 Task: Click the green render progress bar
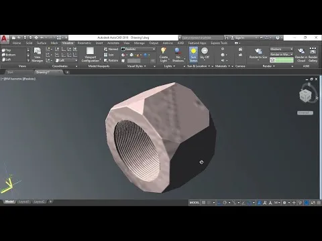tap(284, 60)
